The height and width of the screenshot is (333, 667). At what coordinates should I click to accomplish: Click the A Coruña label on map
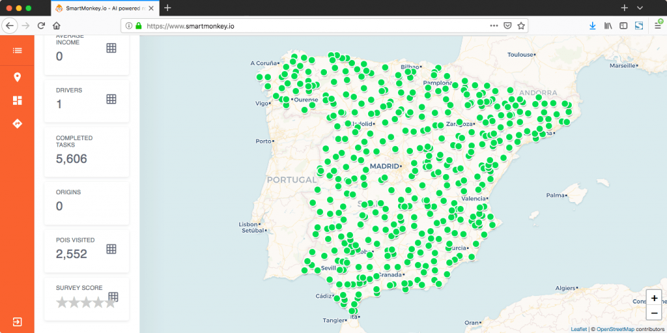point(264,63)
